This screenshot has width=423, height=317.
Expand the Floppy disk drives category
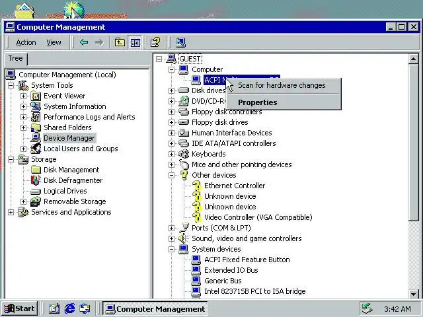[x=171, y=122]
